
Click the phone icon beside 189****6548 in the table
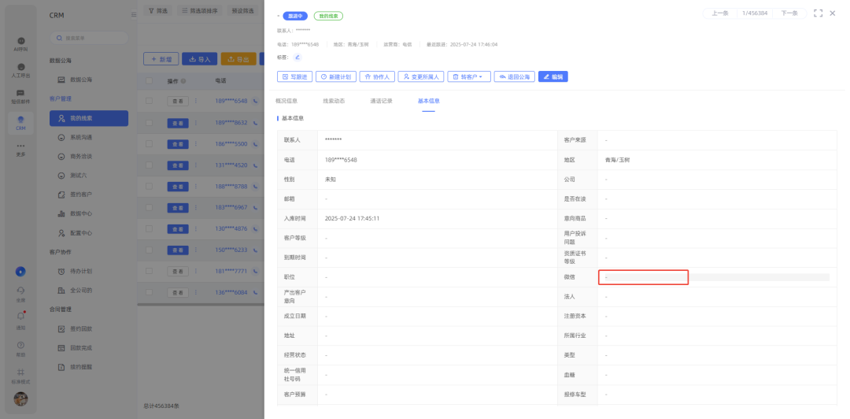tap(255, 101)
